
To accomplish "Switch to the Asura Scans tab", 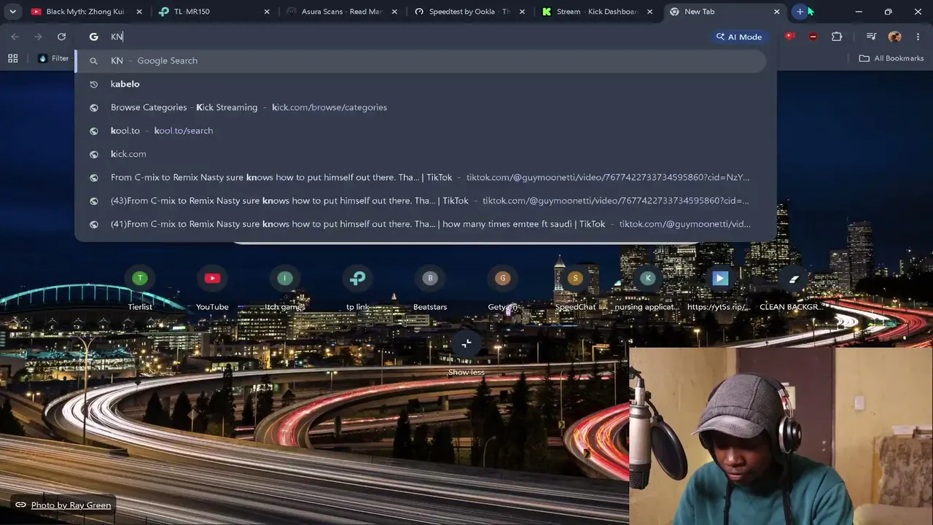I will [x=341, y=12].
